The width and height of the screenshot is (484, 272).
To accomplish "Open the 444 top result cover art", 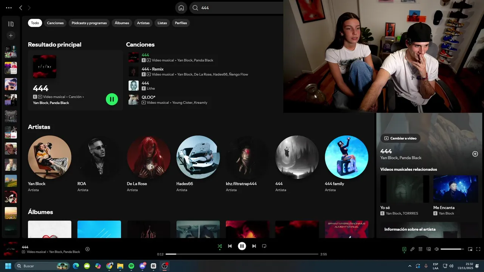I will tap(44, 66).
